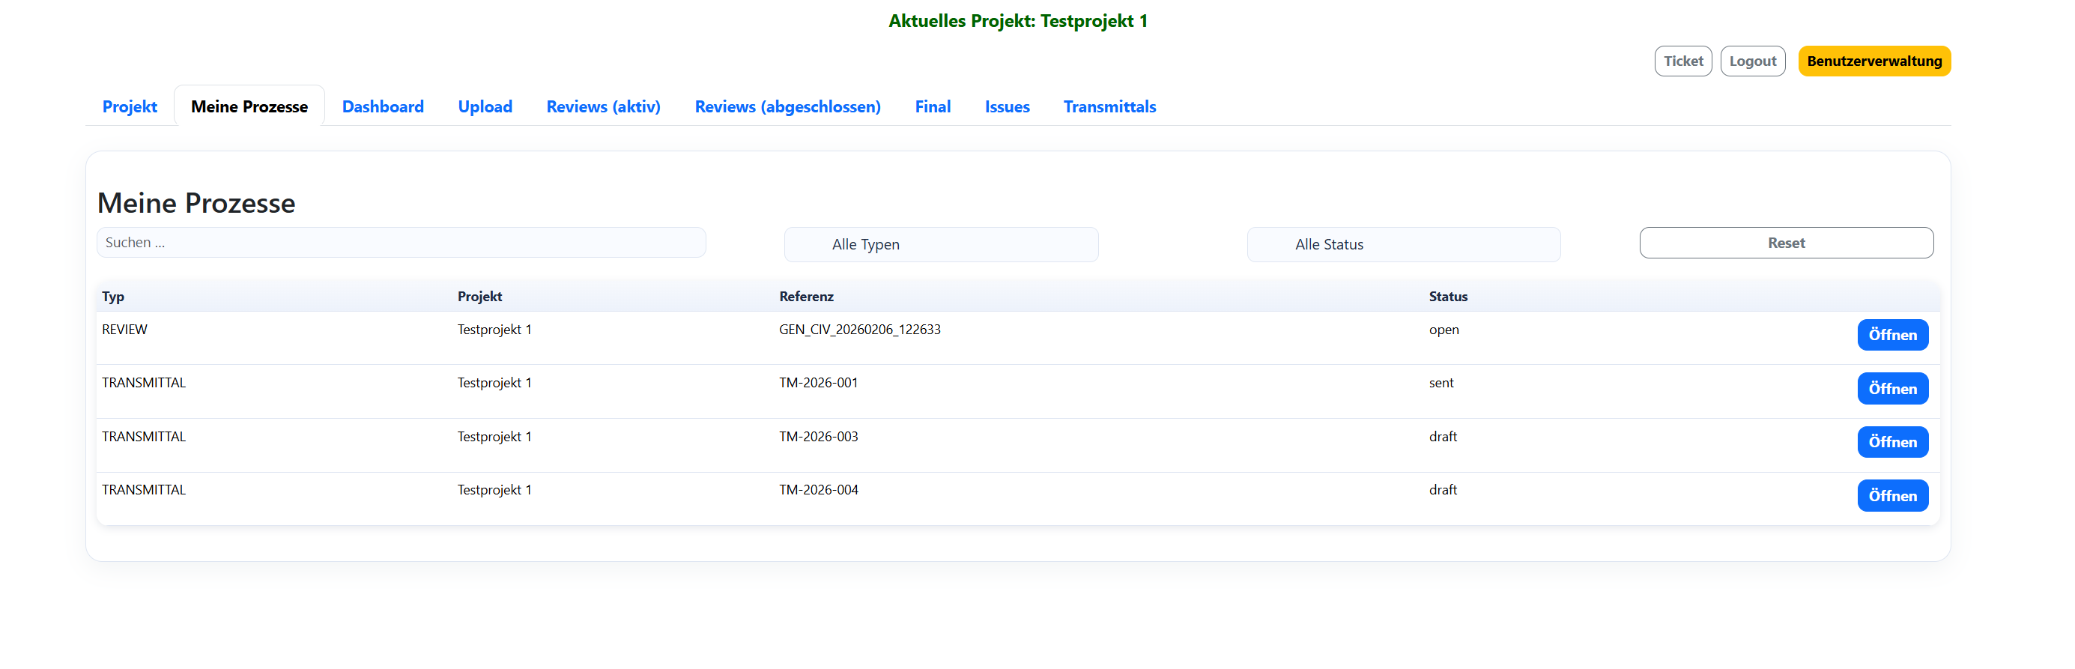The image size is (2075, 669).
Task: Open transmittal TM-2026-001 with Öffnen
Action: pyautogui.click(x=1891, y=389)
